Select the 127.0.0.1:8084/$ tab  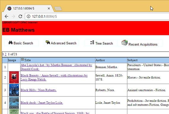click(28, 8)
